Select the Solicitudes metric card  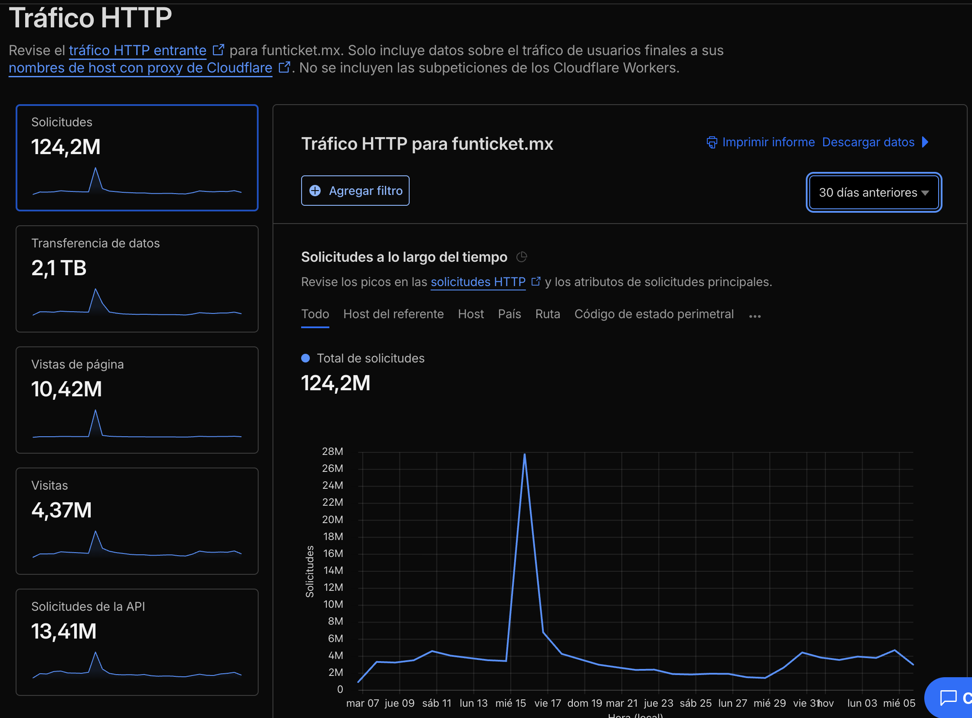click(137, 157)
